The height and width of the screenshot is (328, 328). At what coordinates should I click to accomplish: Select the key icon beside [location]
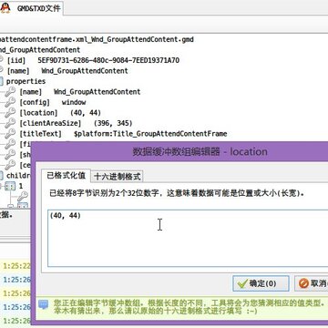click(x=10, y=113)
